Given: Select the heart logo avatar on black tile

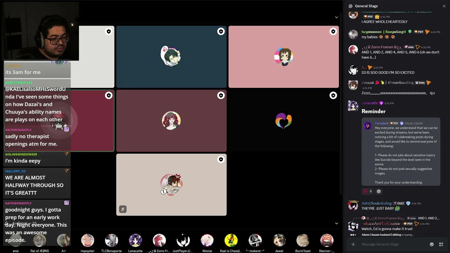Looking at the screenshot, I should click(283, 121).
